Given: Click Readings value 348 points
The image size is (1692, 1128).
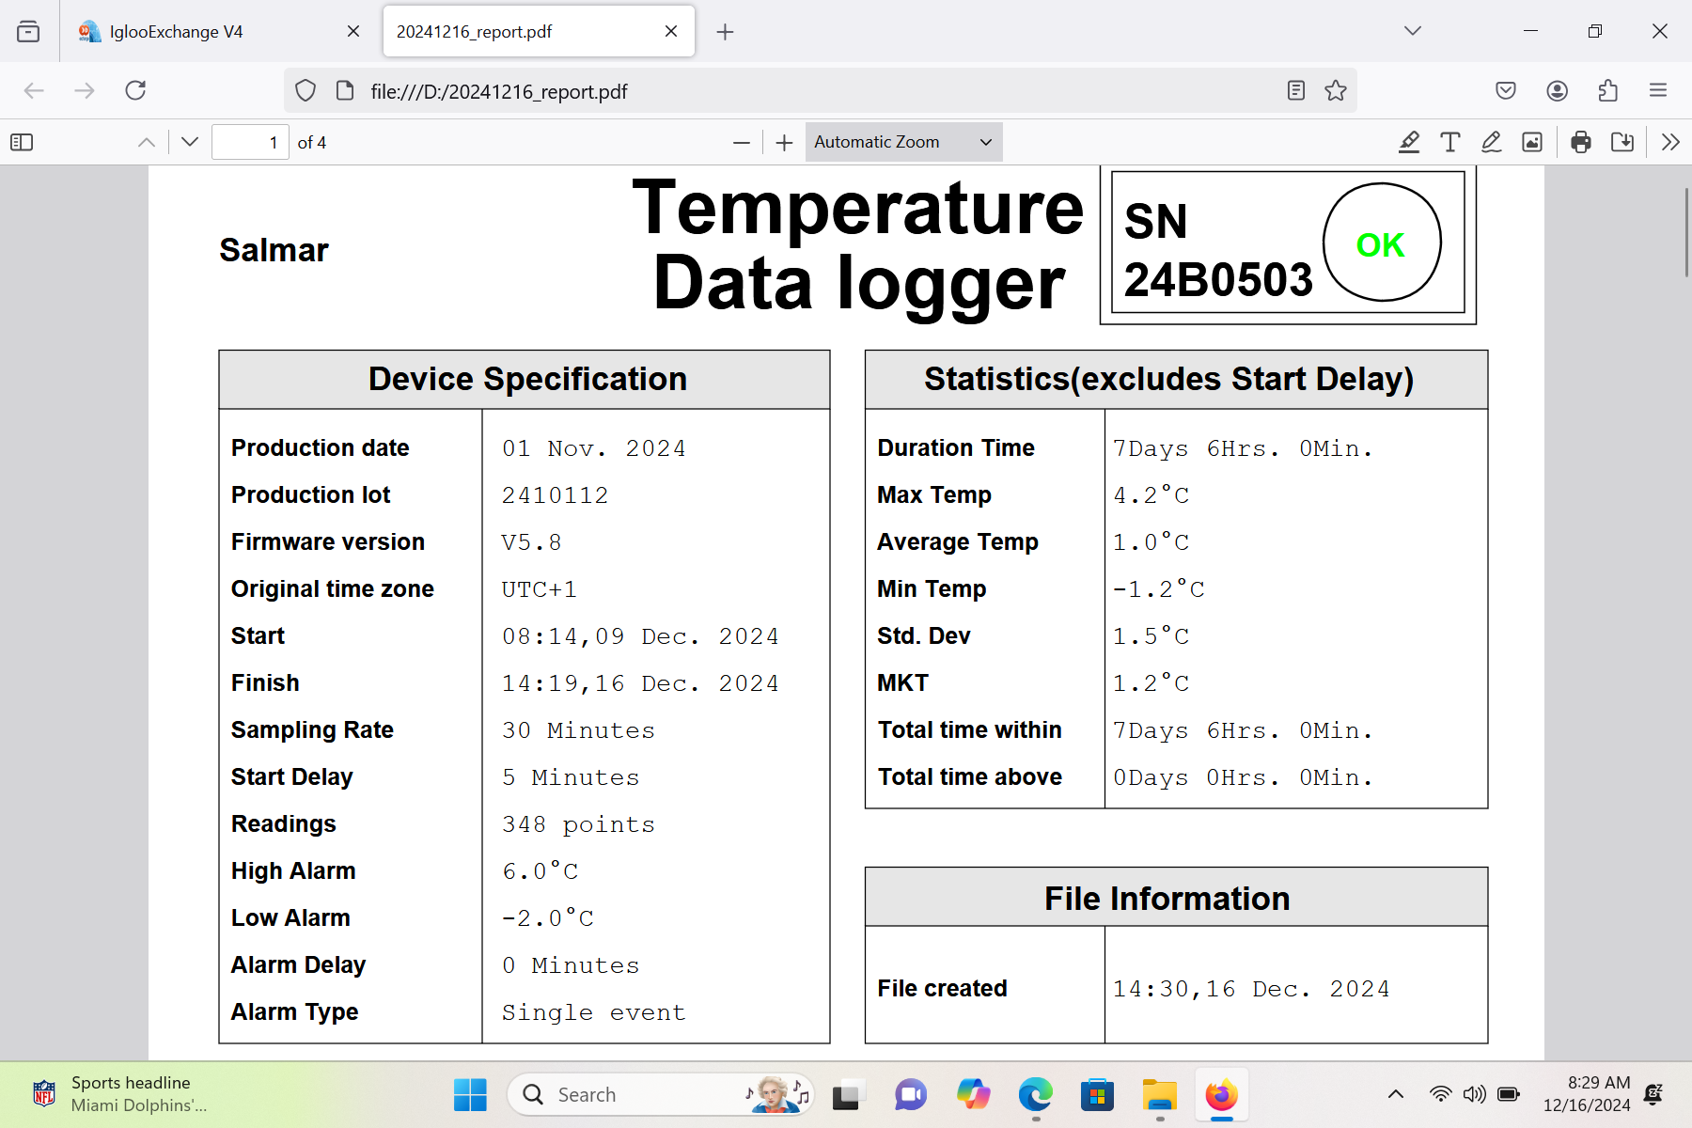Looking at the screenshot, I should (x=578, y=824).
